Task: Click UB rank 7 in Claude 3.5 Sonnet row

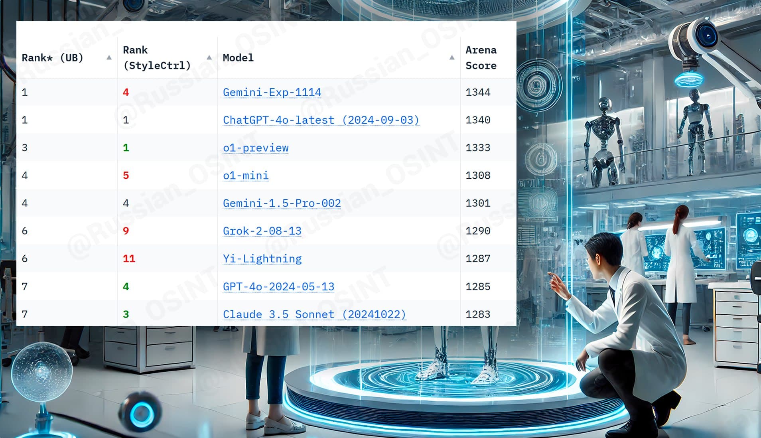Action: pyautogui.click(x=25, y=314)
